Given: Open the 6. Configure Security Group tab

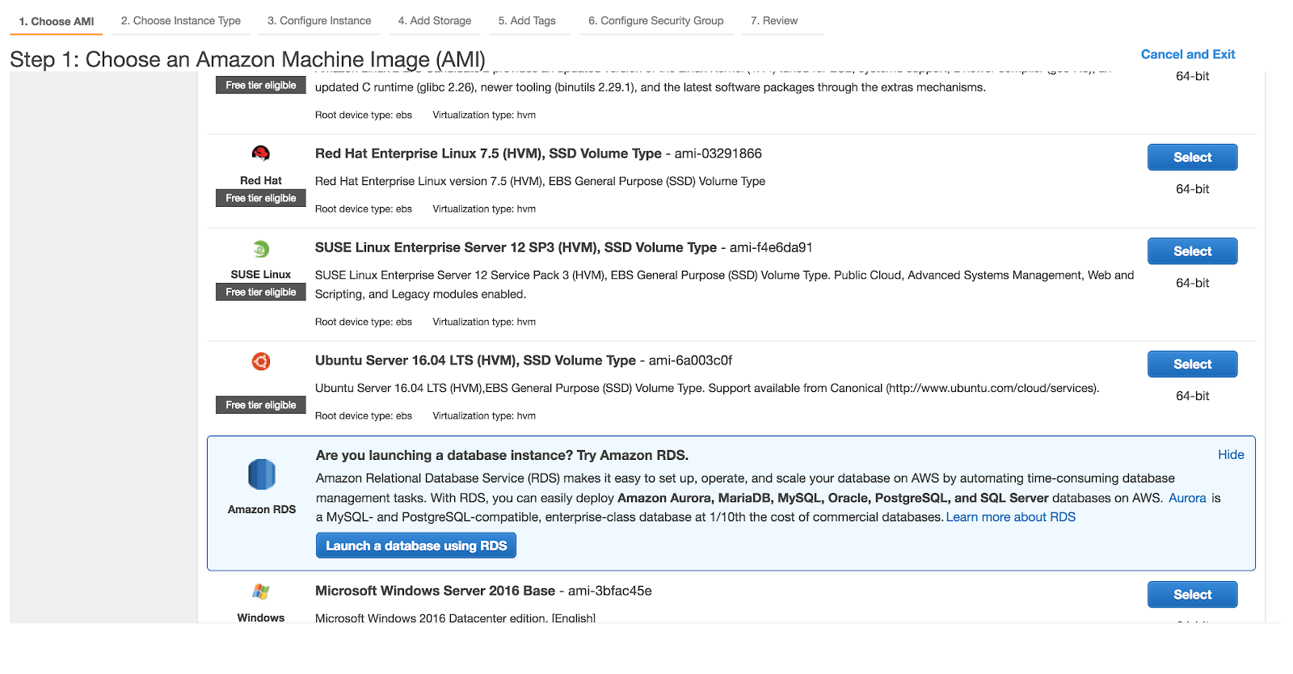Looking at the screenshot, I should click(656, 21).
